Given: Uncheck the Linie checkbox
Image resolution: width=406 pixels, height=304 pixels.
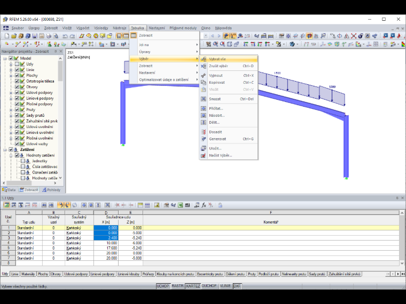Looking at the screenshot, I should pyautogui.click(x=17, y=69).
